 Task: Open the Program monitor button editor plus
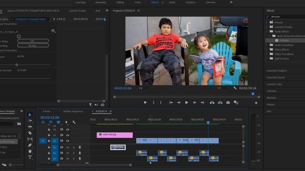pos(256,103)
